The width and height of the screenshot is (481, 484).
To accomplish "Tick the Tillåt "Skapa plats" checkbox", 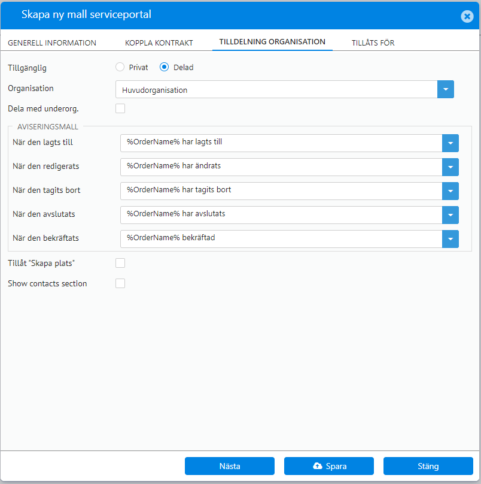I will pos(120,263).
